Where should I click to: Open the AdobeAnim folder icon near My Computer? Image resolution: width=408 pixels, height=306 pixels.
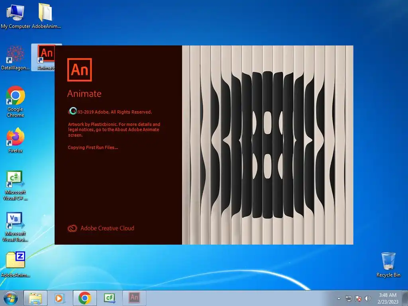(x=46, y=16)
